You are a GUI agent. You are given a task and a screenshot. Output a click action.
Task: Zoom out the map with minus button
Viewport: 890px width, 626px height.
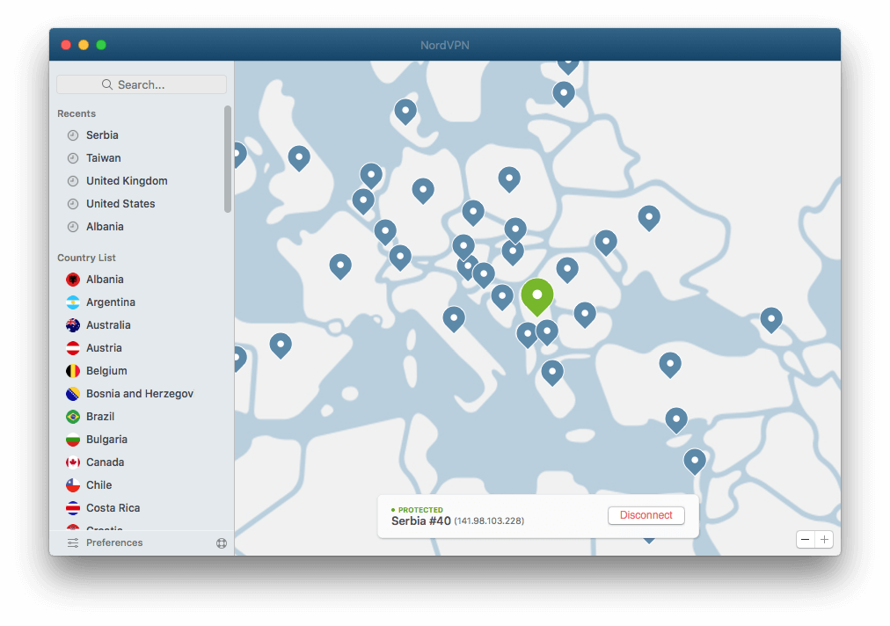tap(806, 539)
